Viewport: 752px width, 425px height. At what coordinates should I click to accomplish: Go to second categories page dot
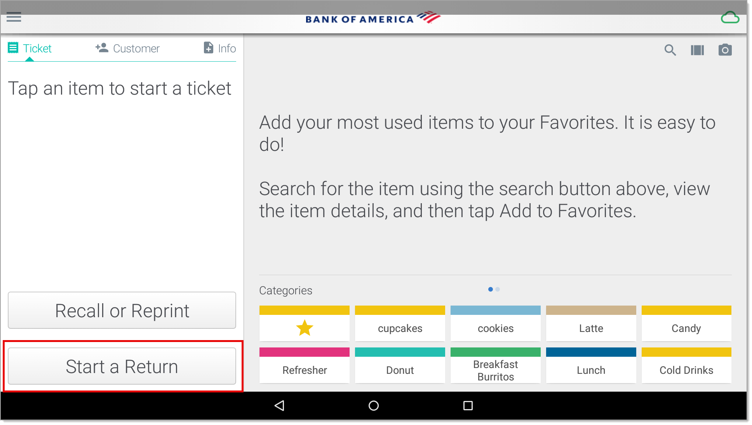pyautogui.click(x=498, y=289)
